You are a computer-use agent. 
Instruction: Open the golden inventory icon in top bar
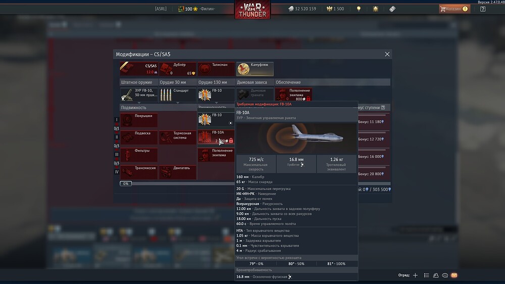(376, 9)
